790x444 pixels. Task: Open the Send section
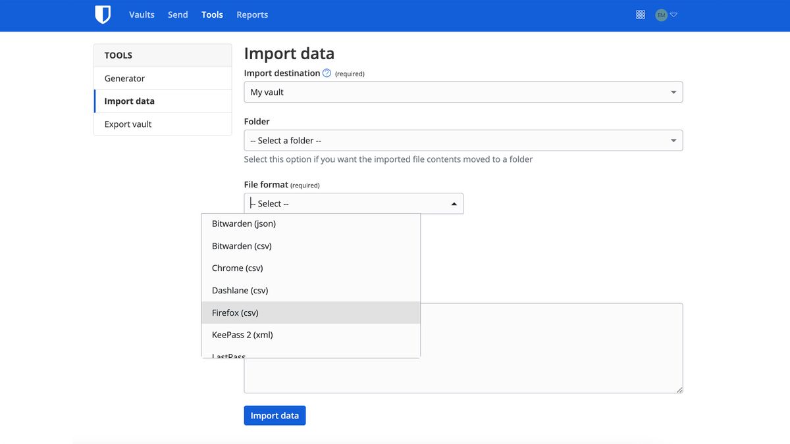tap(177, 14)
